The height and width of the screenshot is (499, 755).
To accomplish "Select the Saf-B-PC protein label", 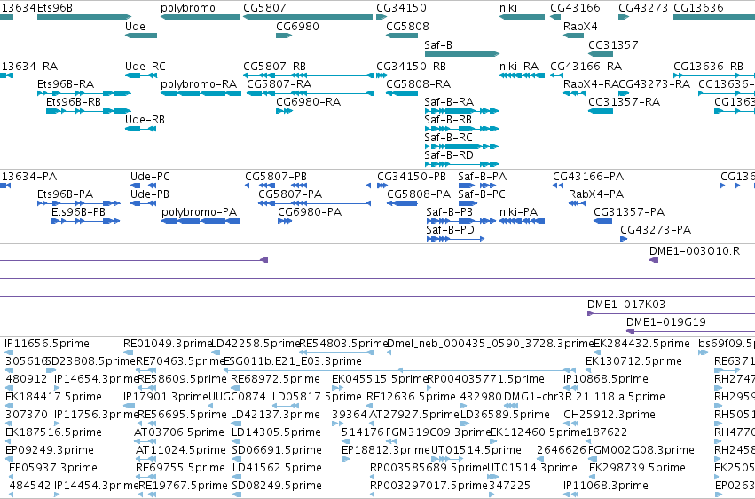I will pos(482,194).
